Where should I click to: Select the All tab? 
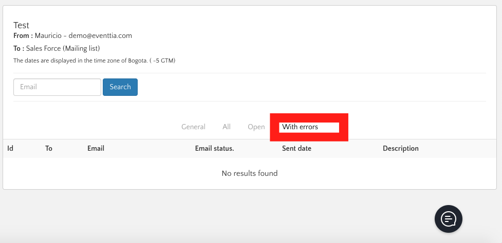pos(227,127)
